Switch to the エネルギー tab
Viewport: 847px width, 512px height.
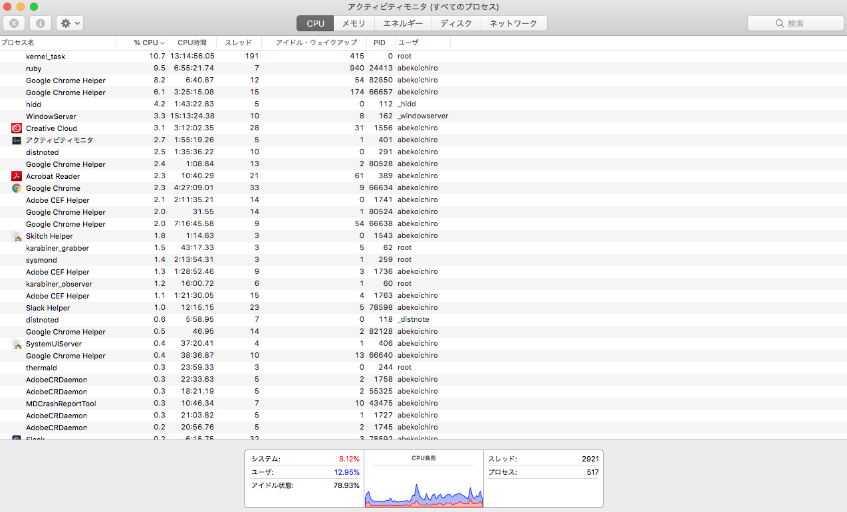(x=403, y=23)
